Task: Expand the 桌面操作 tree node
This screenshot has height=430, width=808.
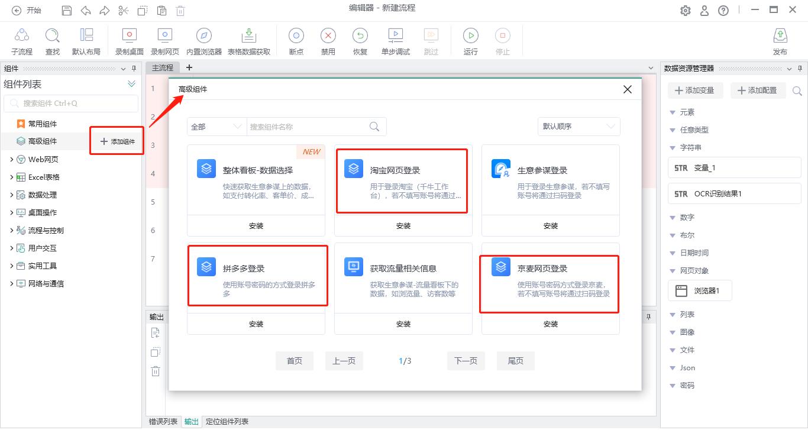Action: tap(12, 212)
